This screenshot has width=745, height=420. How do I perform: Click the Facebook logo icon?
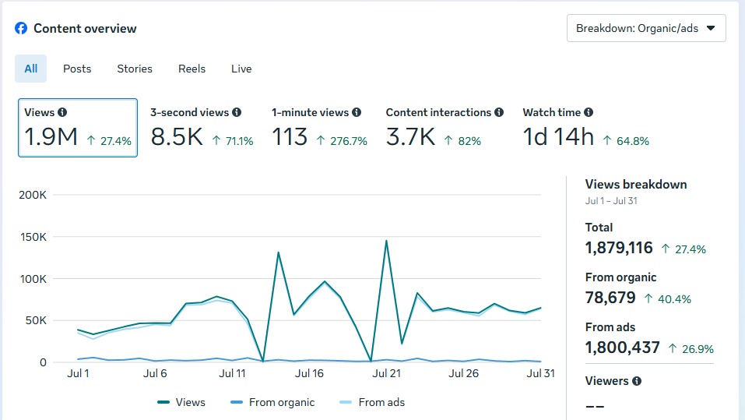click(21, 28)
